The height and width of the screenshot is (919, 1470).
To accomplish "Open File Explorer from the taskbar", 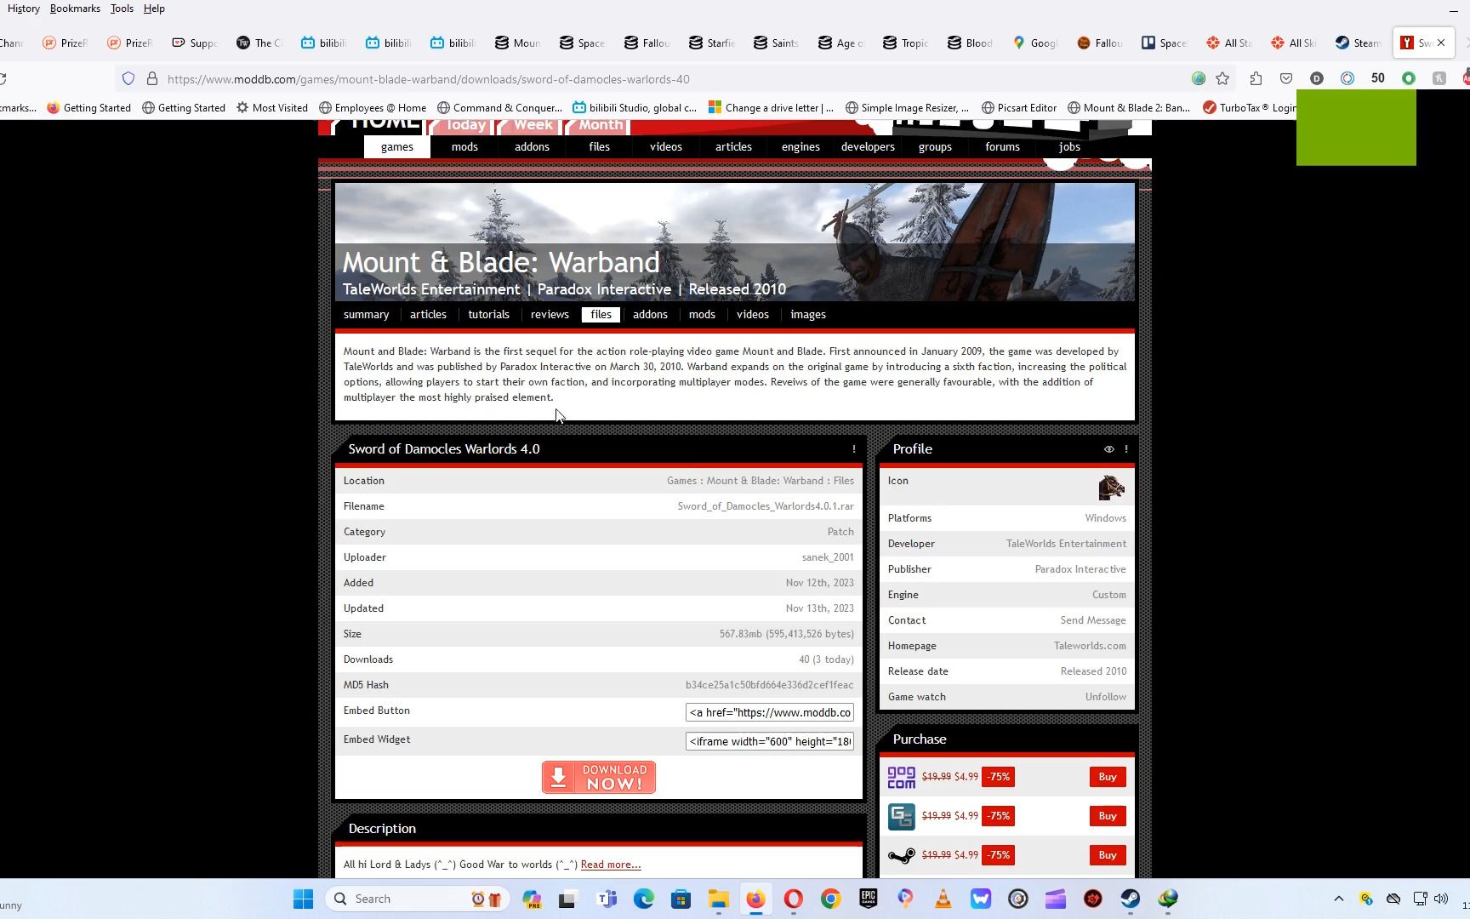I will pos(719,899).
